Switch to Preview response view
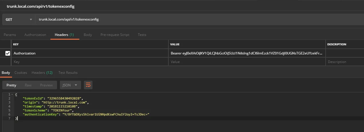Viewport: 364px width, 132px height. click(x=46, y=85)
